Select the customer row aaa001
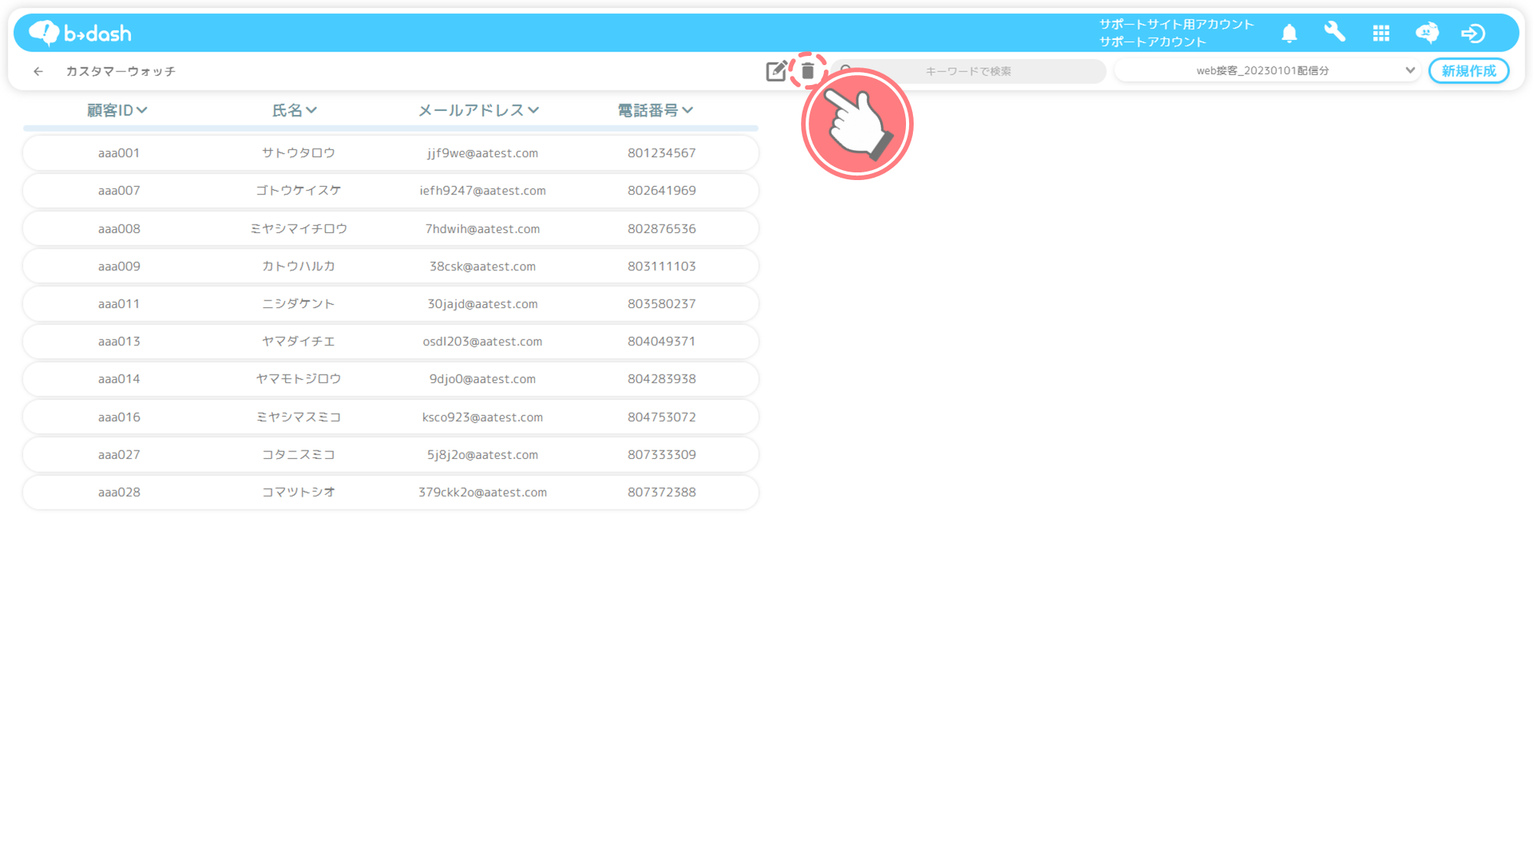 tap(390, 152)
